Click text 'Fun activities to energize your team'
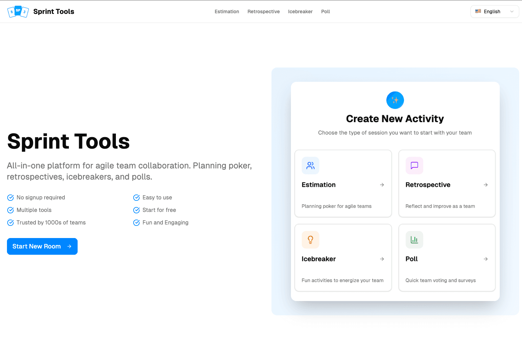 [x=342, y=280]
